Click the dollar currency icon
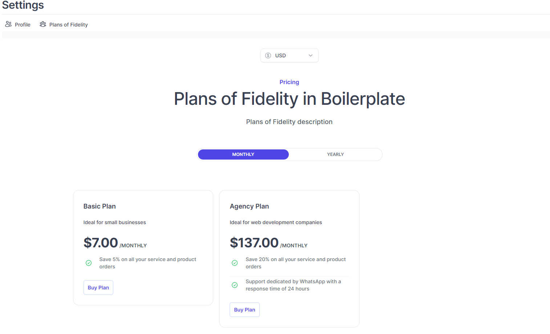This screenshot has height=334, width=550. 268,55
